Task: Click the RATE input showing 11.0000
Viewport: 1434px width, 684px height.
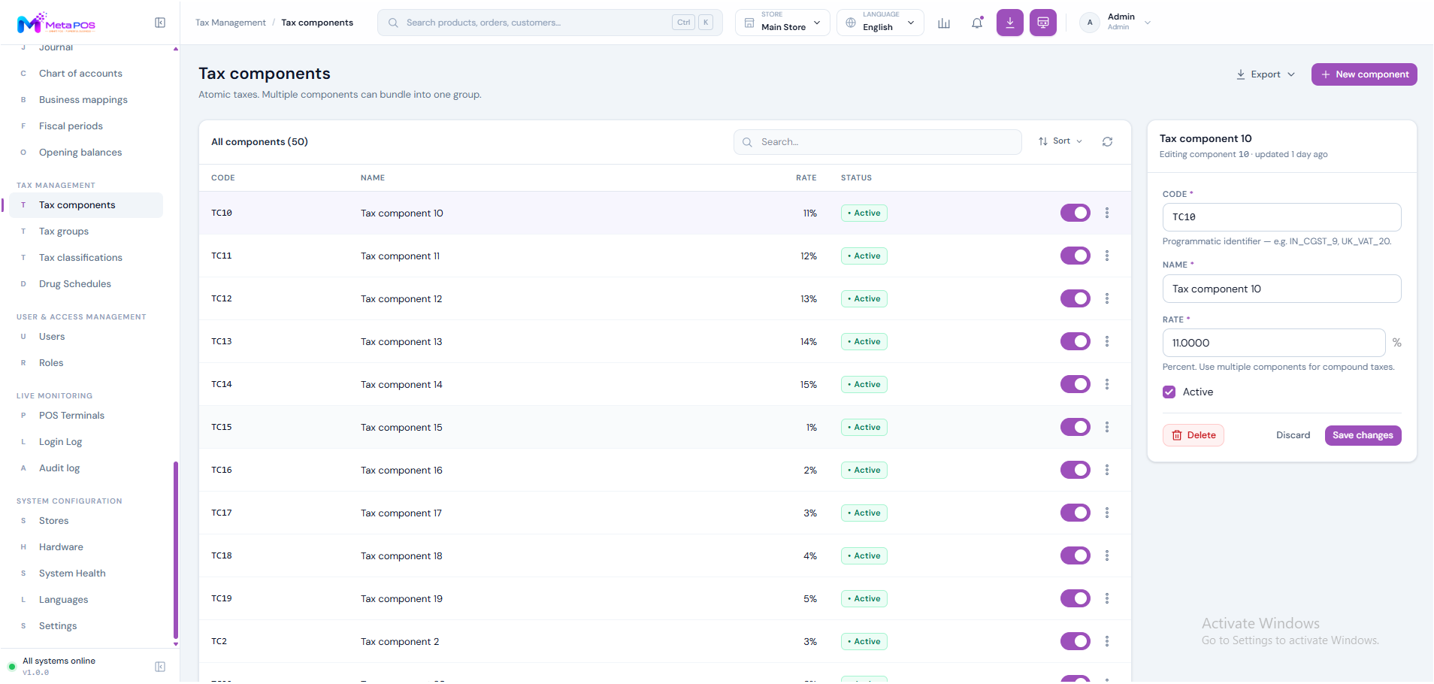Action: [x=1274, y=343]
